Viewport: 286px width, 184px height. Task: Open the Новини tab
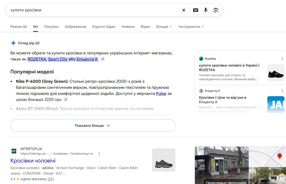coord(128,27)
